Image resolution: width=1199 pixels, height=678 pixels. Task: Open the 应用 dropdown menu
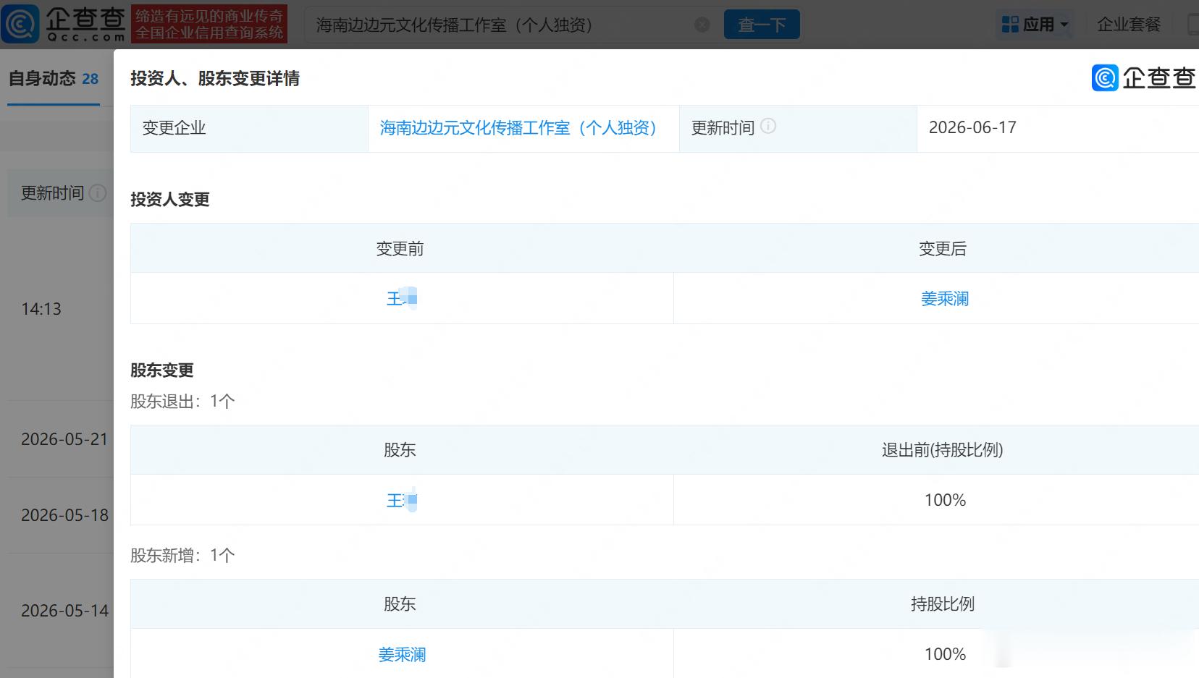point(1035,25)
